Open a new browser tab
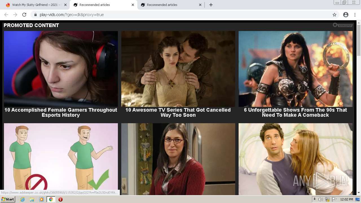The image size is (361, 203). coord(211,5)
